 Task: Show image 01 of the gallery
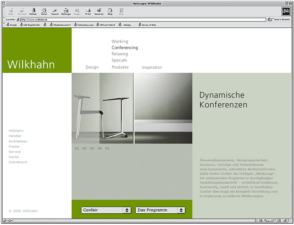coord(77,148)
